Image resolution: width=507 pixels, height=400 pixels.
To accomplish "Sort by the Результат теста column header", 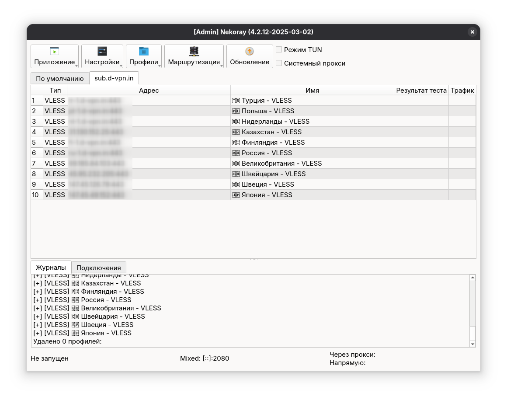I will pyautogui.click(x=421, y=90).
